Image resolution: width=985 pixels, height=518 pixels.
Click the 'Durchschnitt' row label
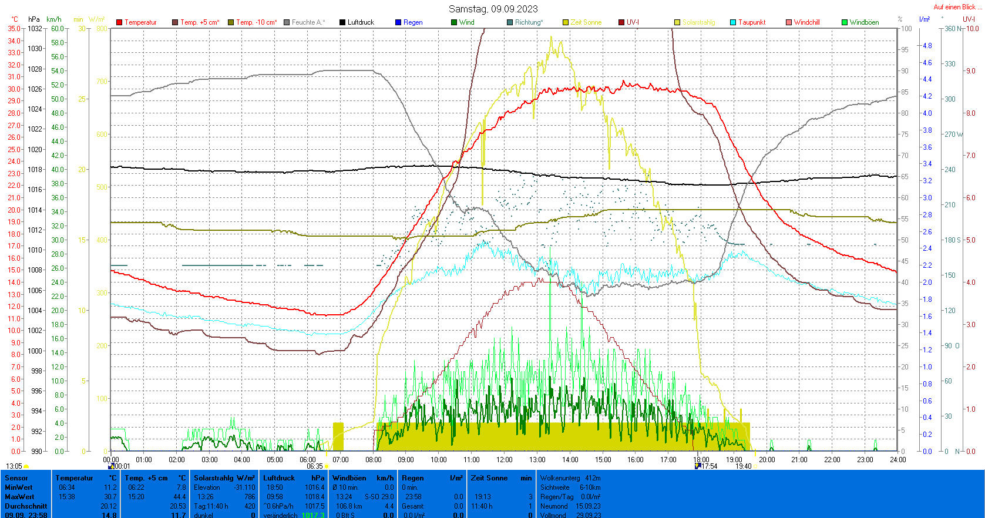(x=26, y=506)
